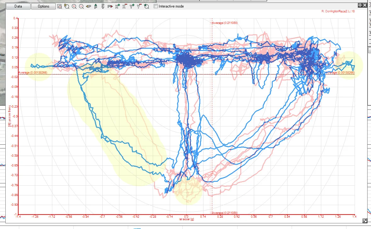Click the bottom 'Average (0.211059)' label
Screen dimensions: 371x229
coord(225,213)
